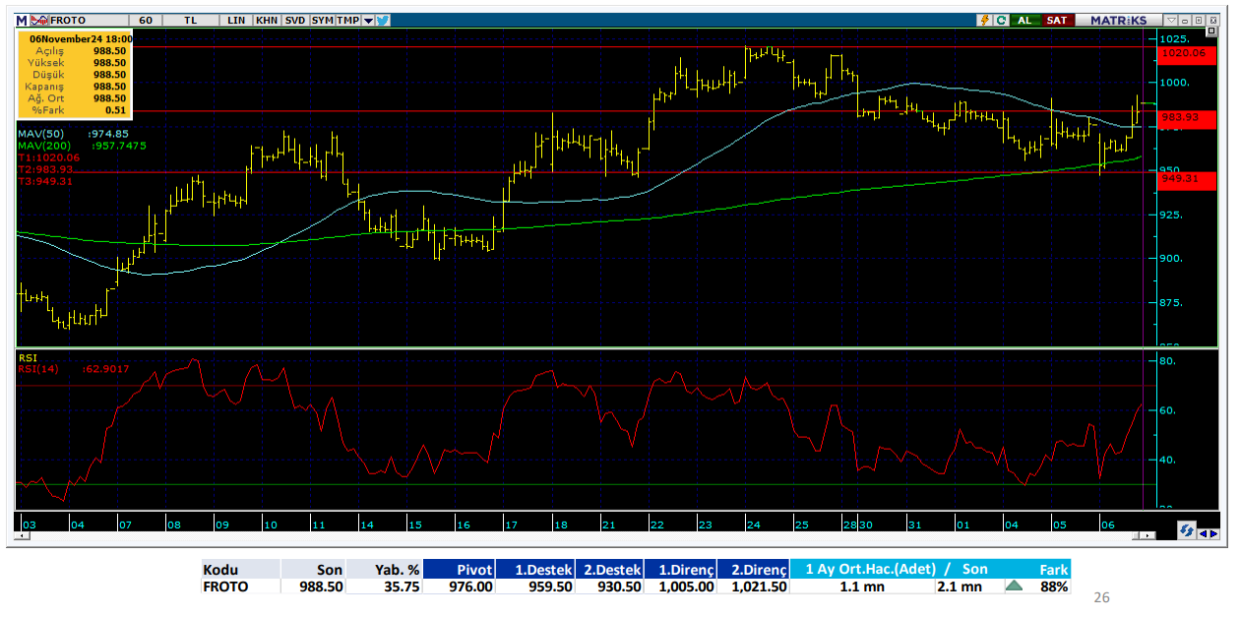Open the chart type icon beside FROTO

pyautogui.click(x=39, y=20)
